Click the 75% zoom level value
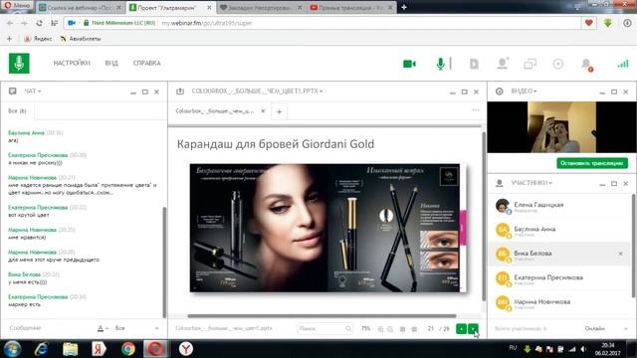The height and width of the screenshot is (358, 637). pyautogui.click(x=365, y=328)
